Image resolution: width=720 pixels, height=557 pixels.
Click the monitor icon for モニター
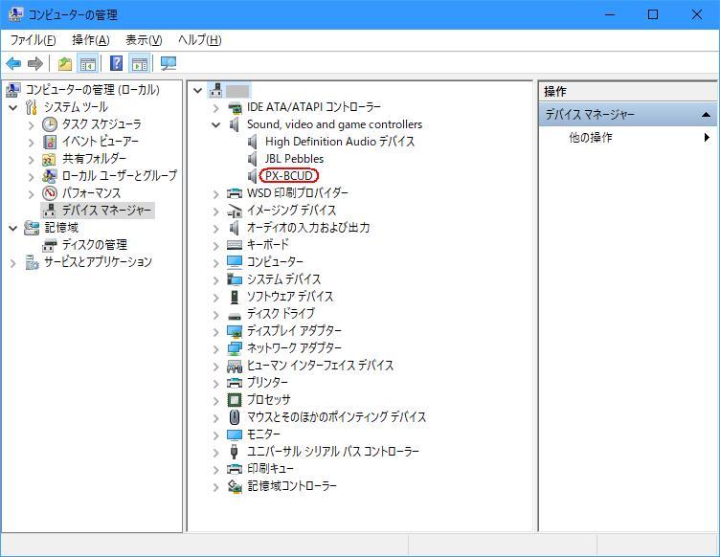235,434
